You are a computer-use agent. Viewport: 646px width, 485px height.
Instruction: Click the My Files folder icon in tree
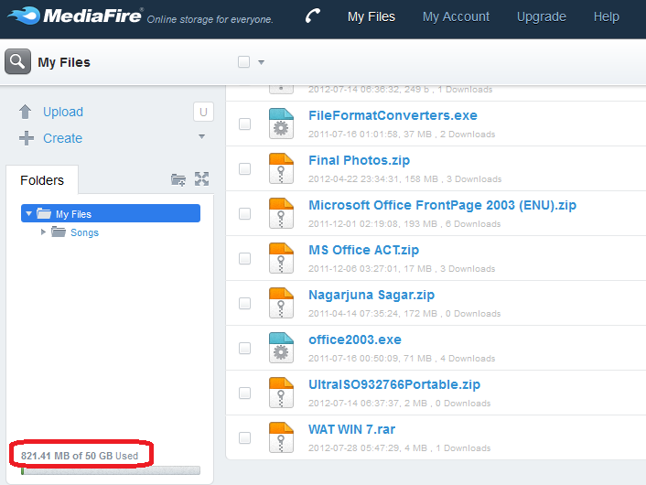(x=44, y=213)
